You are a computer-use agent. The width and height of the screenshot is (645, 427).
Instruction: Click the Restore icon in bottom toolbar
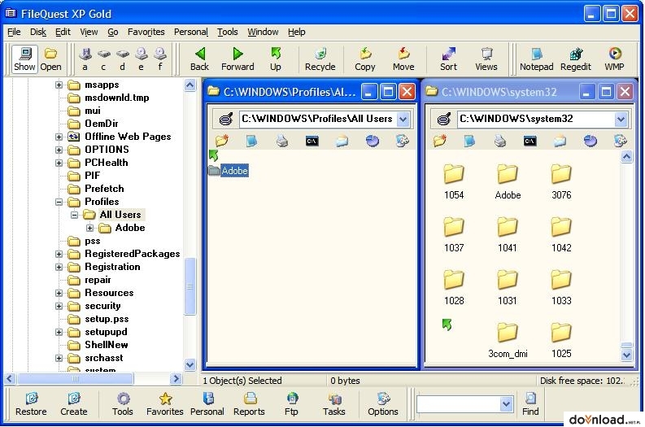tap(31, 404)
